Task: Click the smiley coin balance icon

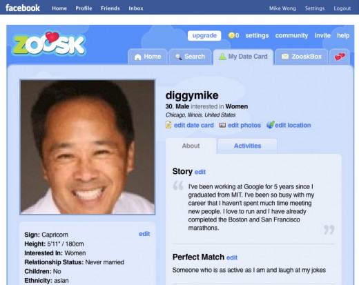Action: 231,35
